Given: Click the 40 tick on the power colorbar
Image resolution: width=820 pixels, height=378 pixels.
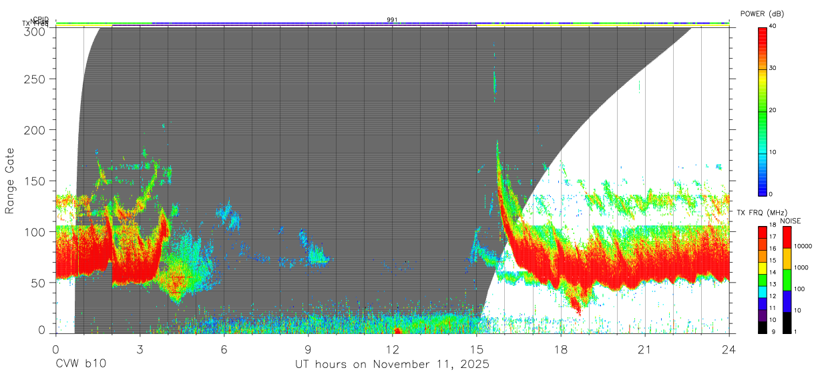Looking at the screenshot, I should (773, 26).
